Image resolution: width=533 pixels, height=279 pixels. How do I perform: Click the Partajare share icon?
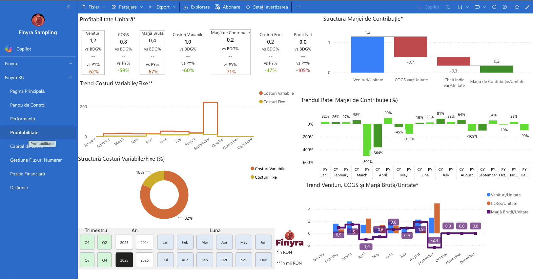(114, 7)
